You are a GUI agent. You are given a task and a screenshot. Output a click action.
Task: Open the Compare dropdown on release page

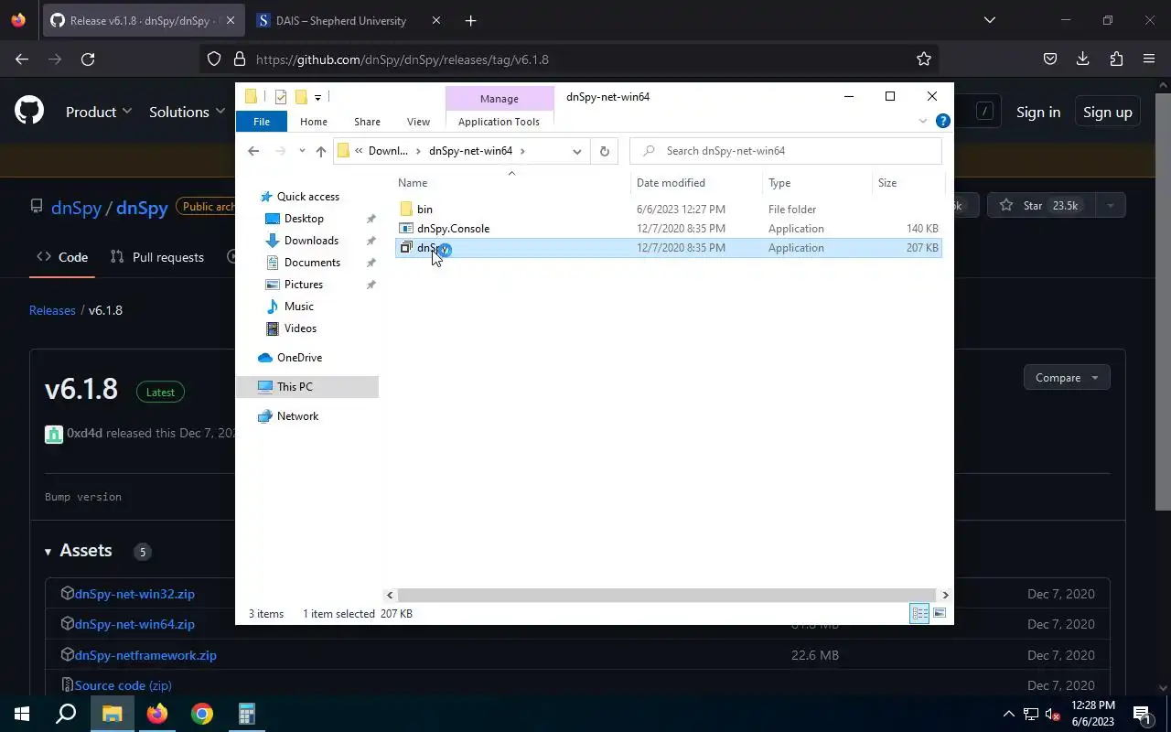point(1067,378)
